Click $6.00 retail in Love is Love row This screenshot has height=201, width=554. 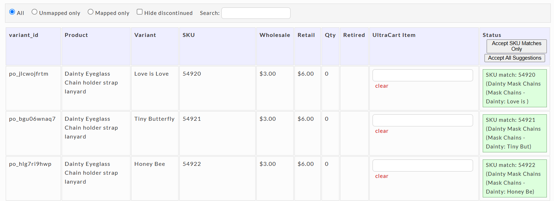click(x=306, y=74)
